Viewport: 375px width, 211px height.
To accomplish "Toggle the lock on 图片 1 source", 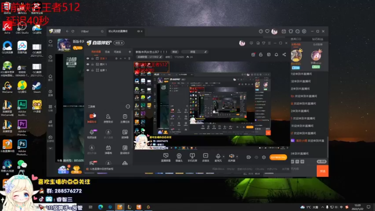I will 92,64.
